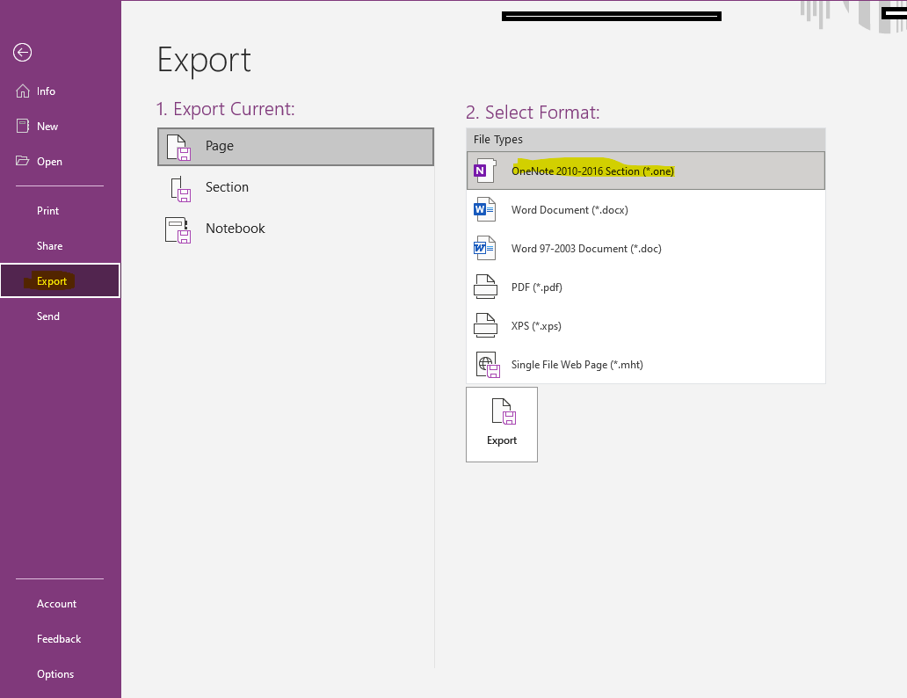The width and height of the screenshot is (907, 698).
Task: Open the Print menu item
Action: coord(60,211)
